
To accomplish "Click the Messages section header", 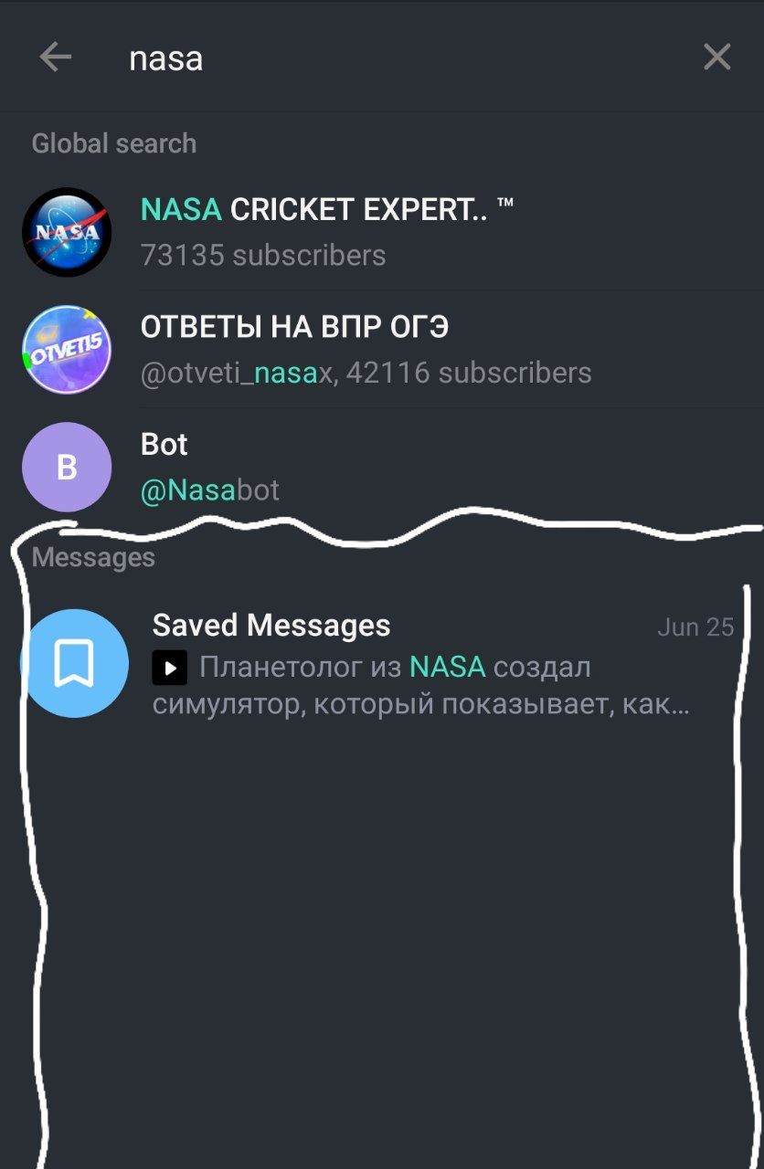I will 93,557.
